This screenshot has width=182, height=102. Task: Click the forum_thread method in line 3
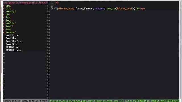click(x=84, y=8)
